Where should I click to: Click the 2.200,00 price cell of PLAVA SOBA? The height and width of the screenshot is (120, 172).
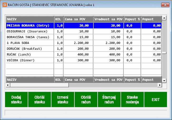click(78, 43)
